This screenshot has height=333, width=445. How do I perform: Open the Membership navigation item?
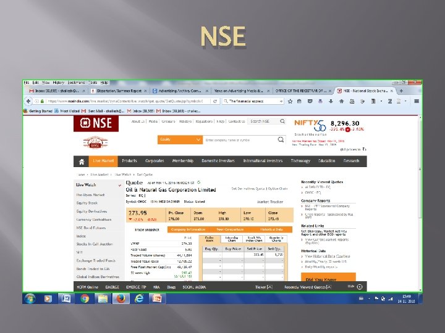pos(183,161)
